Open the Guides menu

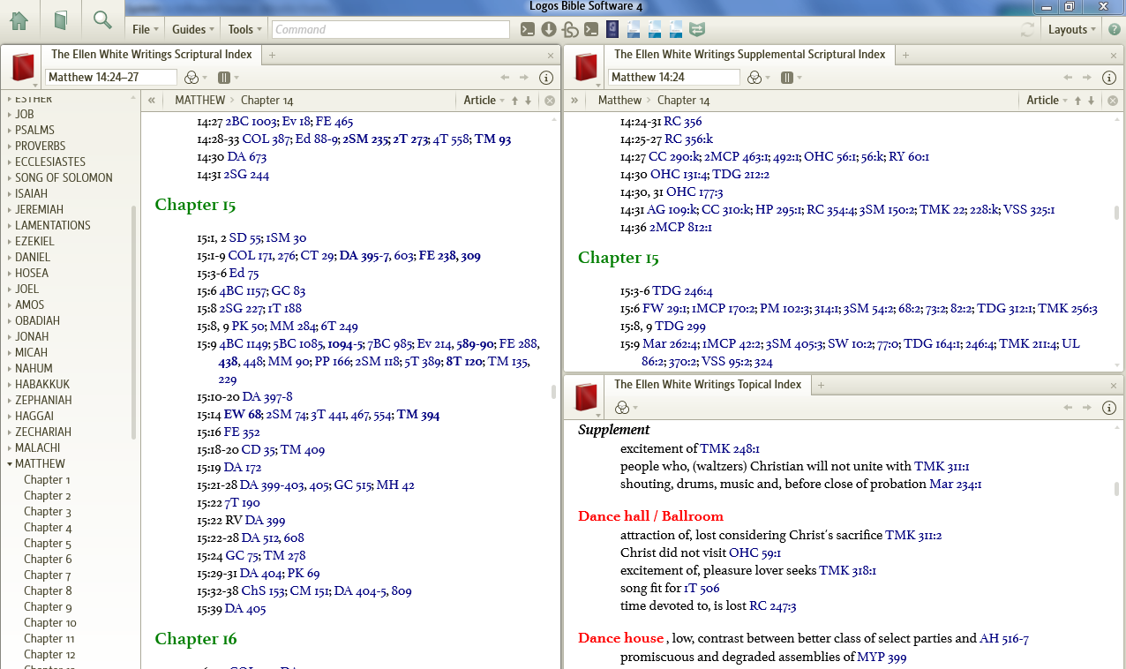pyautogui.click(x=192, y=29)
